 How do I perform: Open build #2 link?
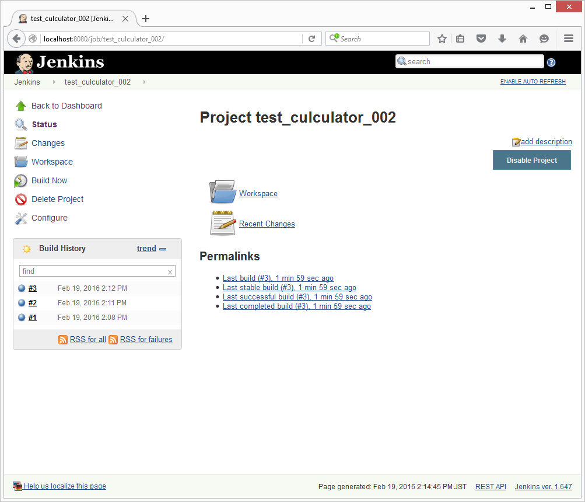[x=33, y=303]
